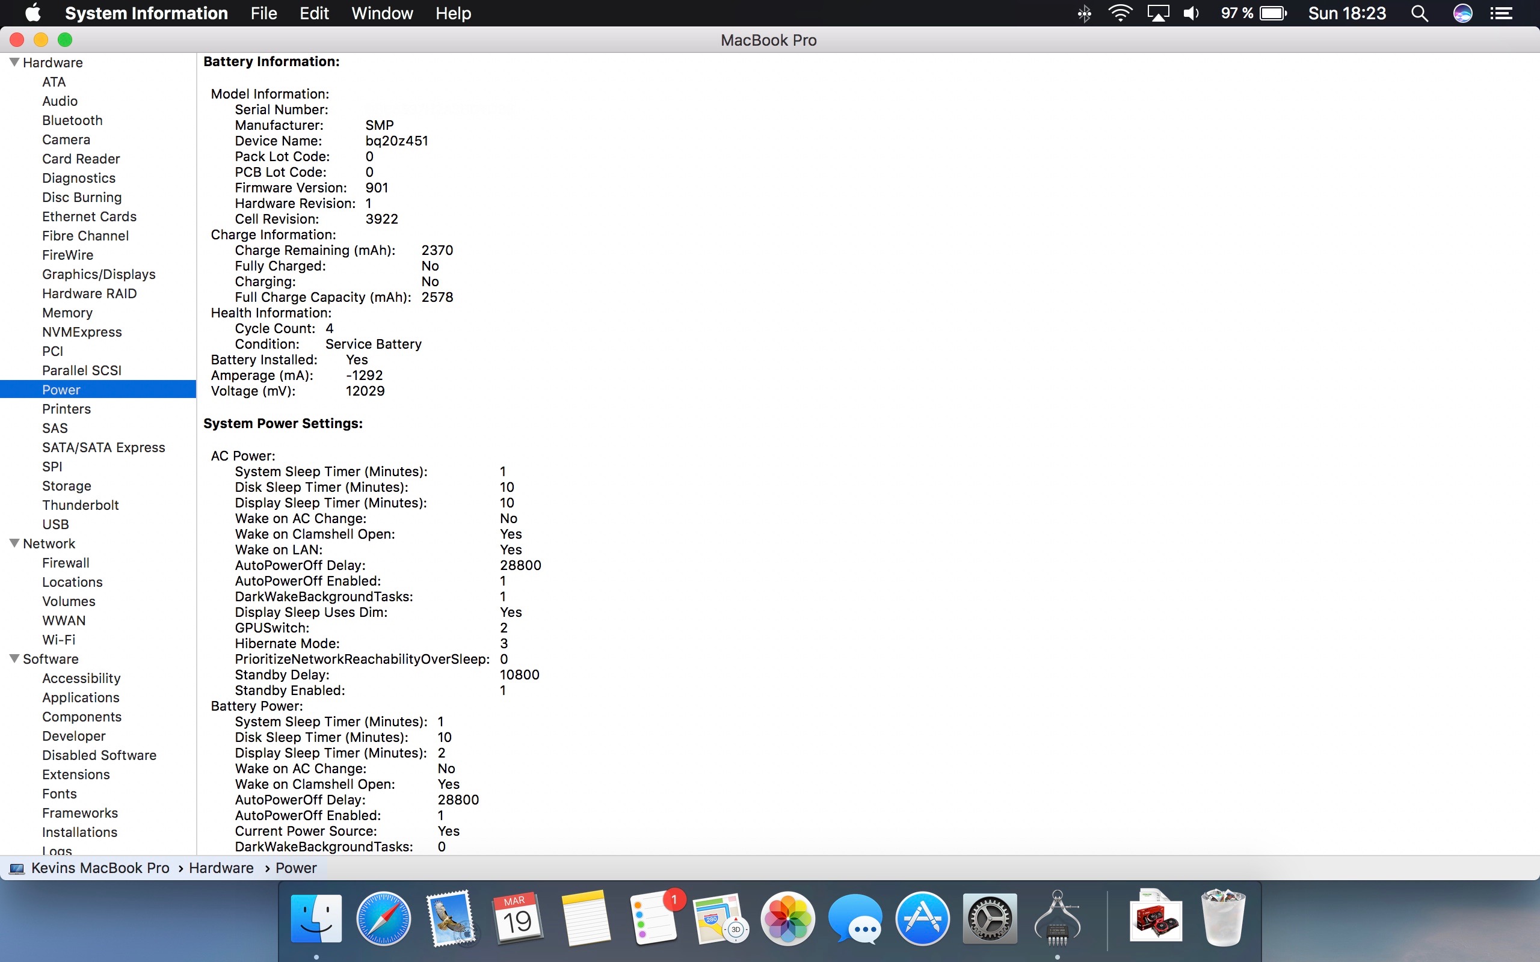The width and height of the screenshot is (1540, 962).
Task: Select NVMExpress in the sidebar
Action: [x=82, y=331]
